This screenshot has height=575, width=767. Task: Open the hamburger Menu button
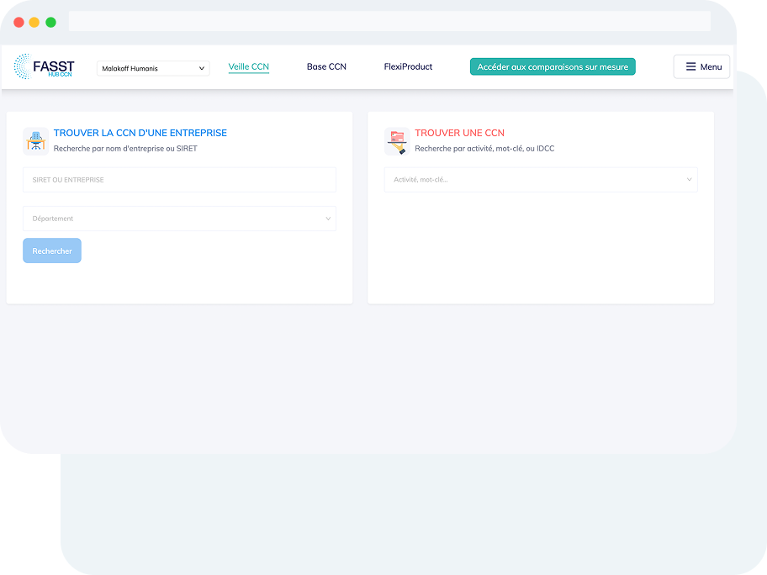tap(701, 66)
